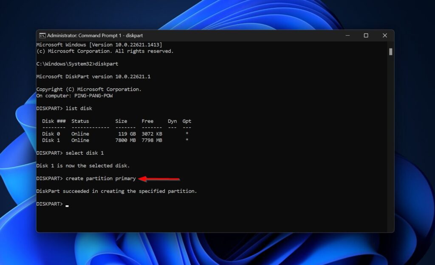Click the 'C:\Windows\System32>diskpart' command line

[x=77, y=64]
